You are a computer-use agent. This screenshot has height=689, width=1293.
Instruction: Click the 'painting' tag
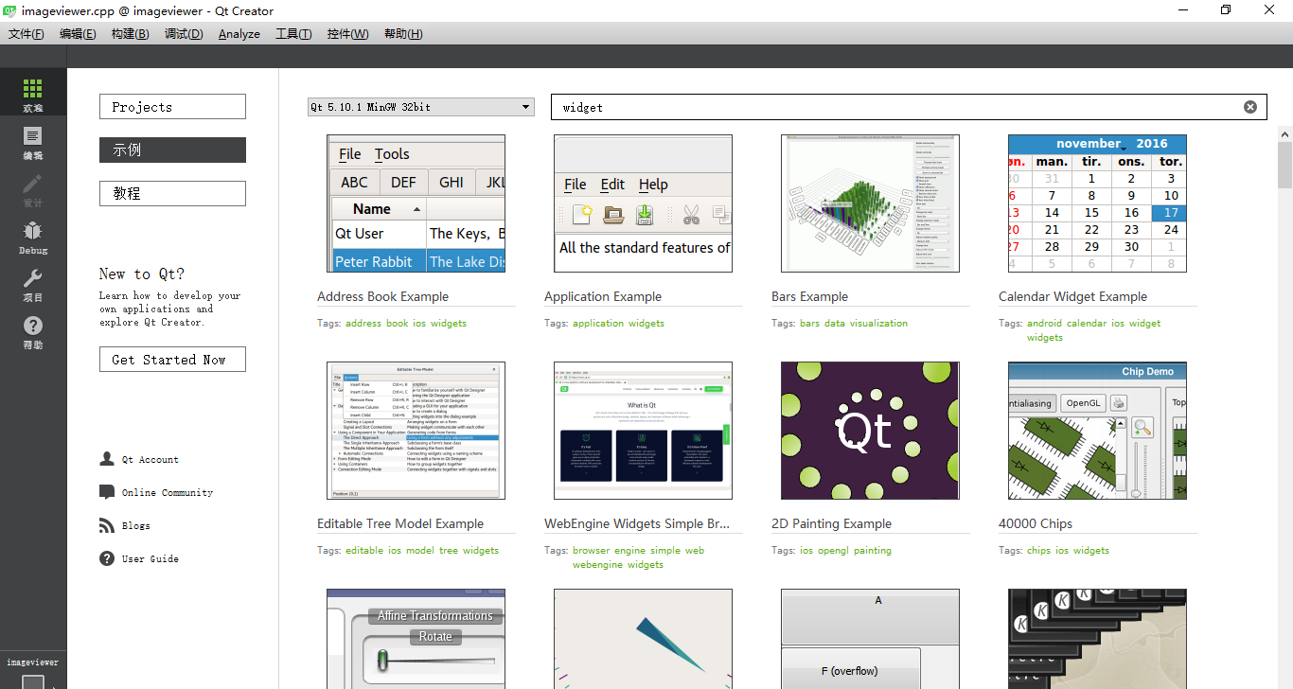click(873, 551)
